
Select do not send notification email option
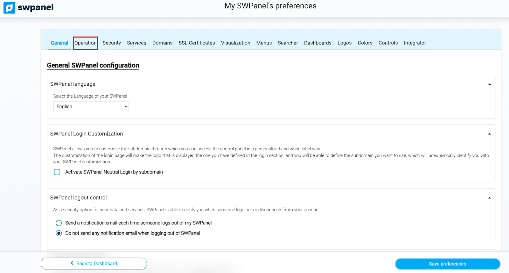[x=59, y=233]
